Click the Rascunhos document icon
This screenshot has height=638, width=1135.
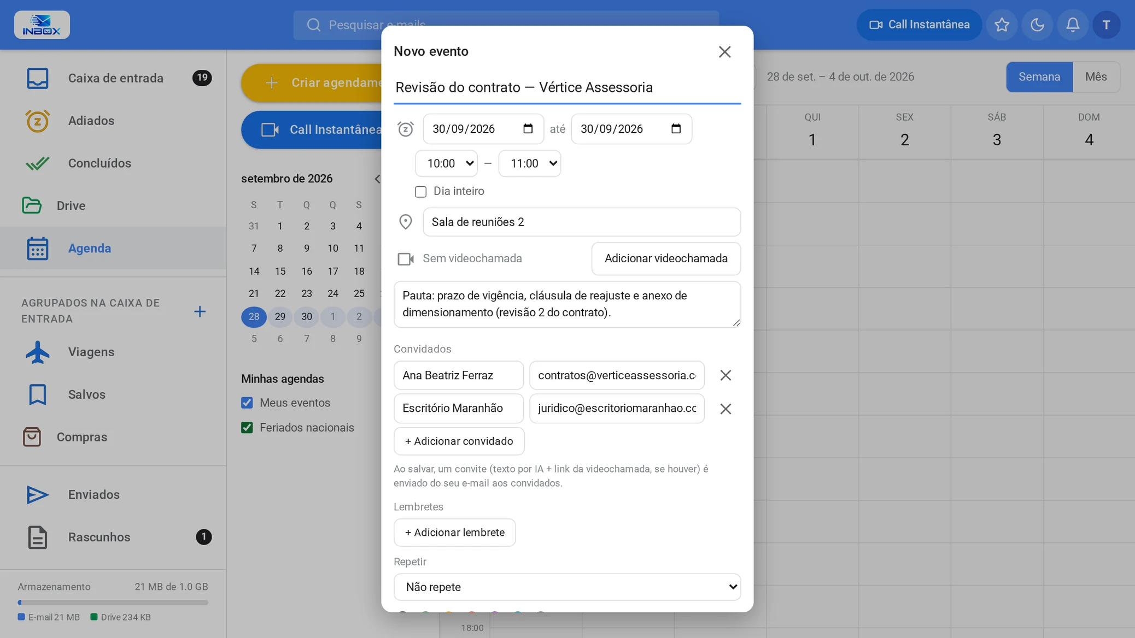pyautogui.click(x=38, y=537)
